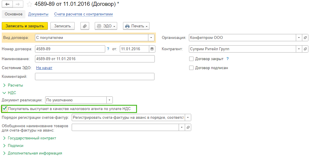Image resolution: width=311 pixels, height=160 pixels.
Task: Expand the Дополнительная информация section
Action: [33, 153]
